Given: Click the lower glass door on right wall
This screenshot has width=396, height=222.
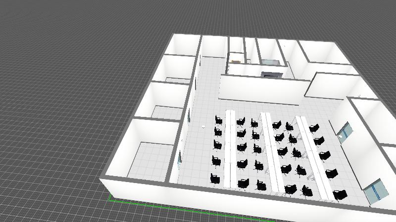Looking at the screenshot, I should [375, 191].
